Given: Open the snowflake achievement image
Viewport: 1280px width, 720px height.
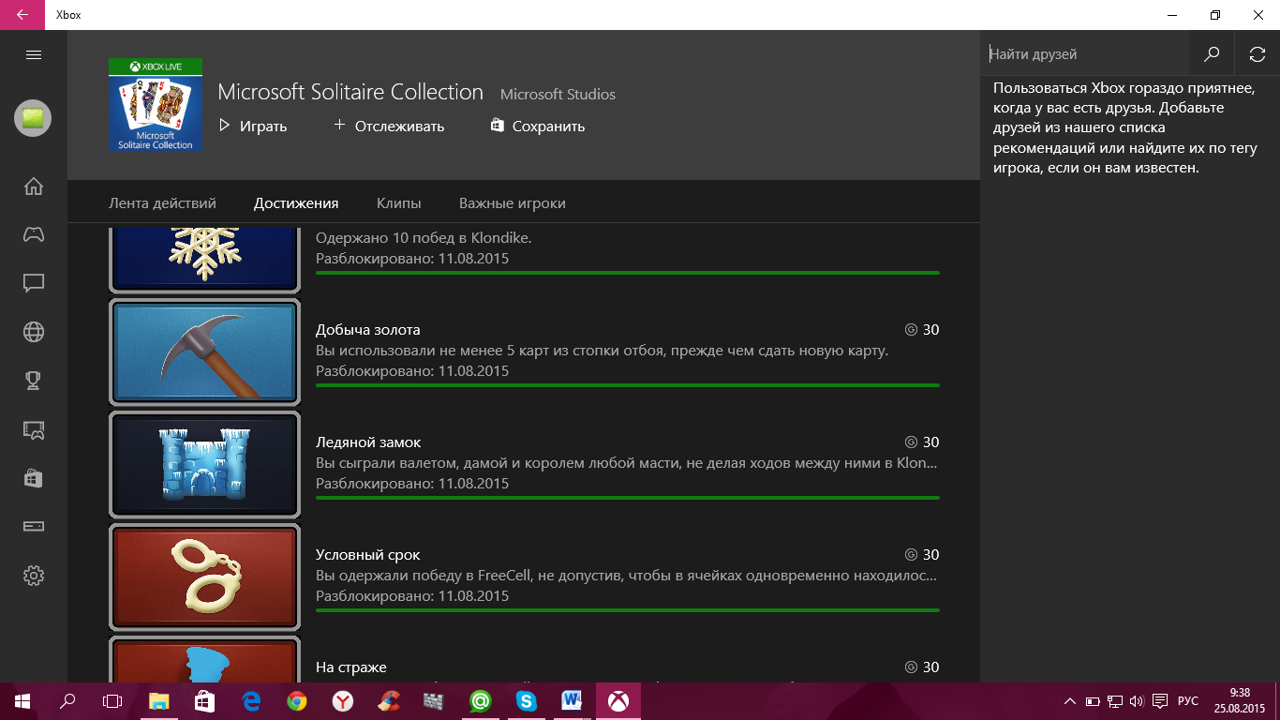Looking at the screenshot, I should click(205, 259).
